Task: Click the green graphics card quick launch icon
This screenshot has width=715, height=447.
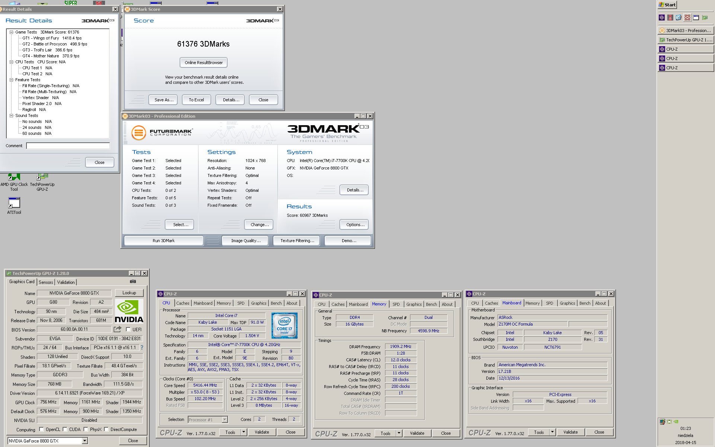Action: click(705, 18)
